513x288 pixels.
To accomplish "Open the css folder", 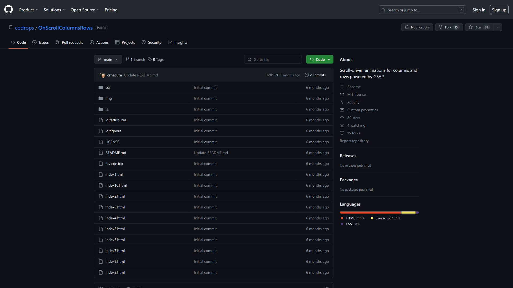I will pos(108,87).
